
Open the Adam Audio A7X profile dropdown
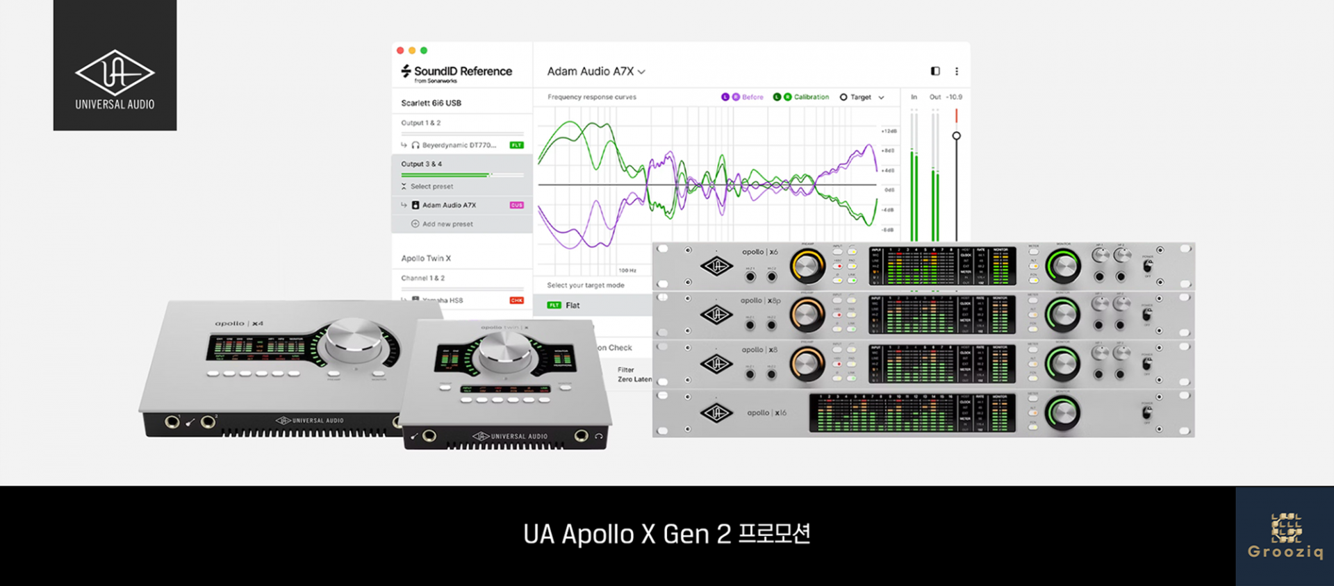coord(596,72)
